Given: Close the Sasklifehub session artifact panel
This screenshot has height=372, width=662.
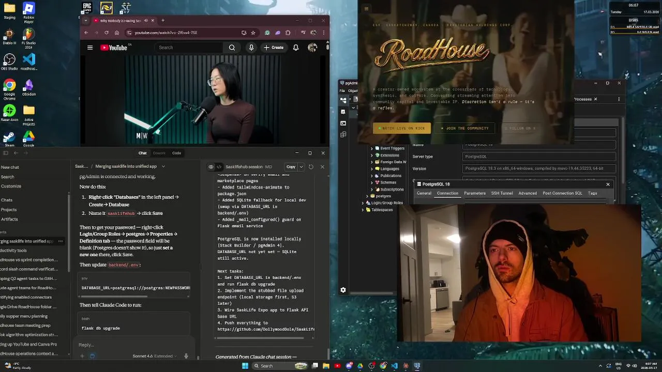Looking at the screenshot, I should pos(322,167).
